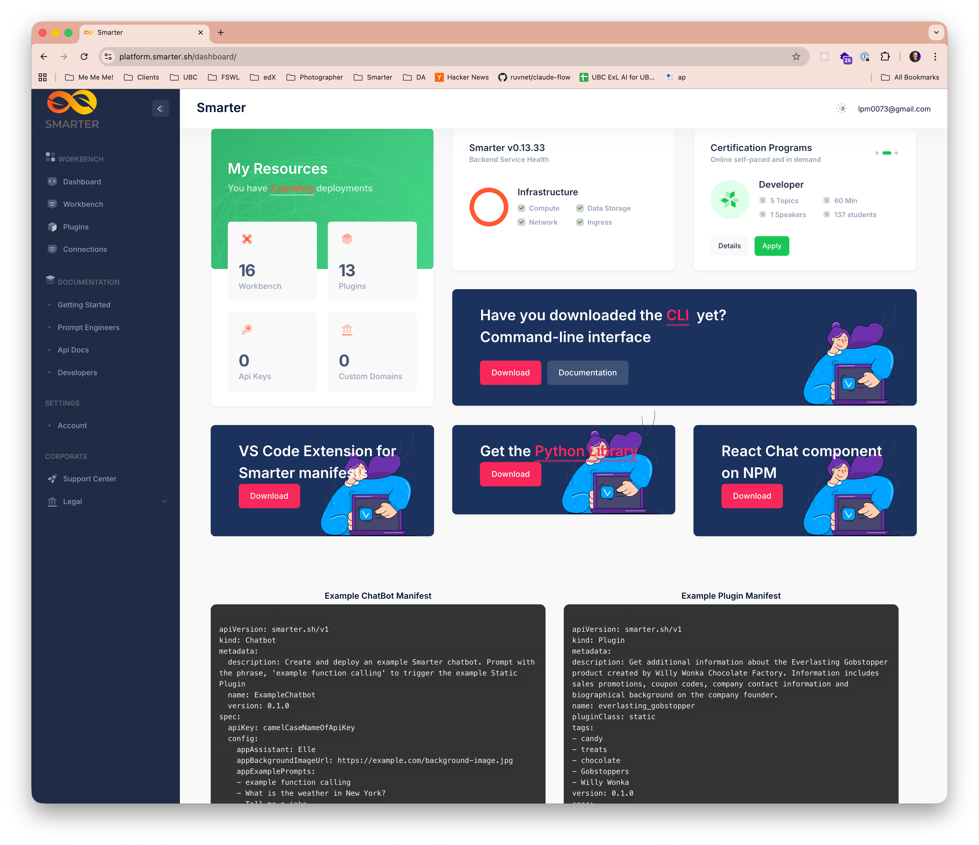The image size is (979, 845).
Task: Open Support Center
Action: point(90,479)
